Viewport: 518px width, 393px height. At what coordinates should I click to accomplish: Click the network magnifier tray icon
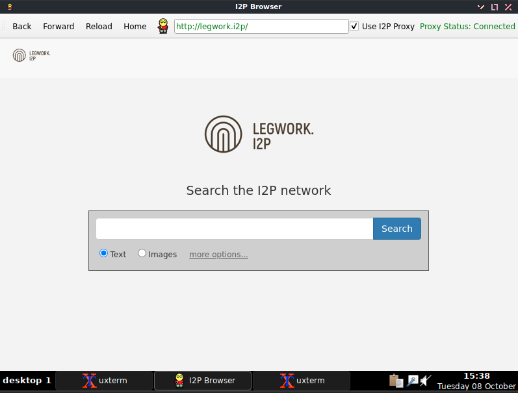(x=412, y=381)
